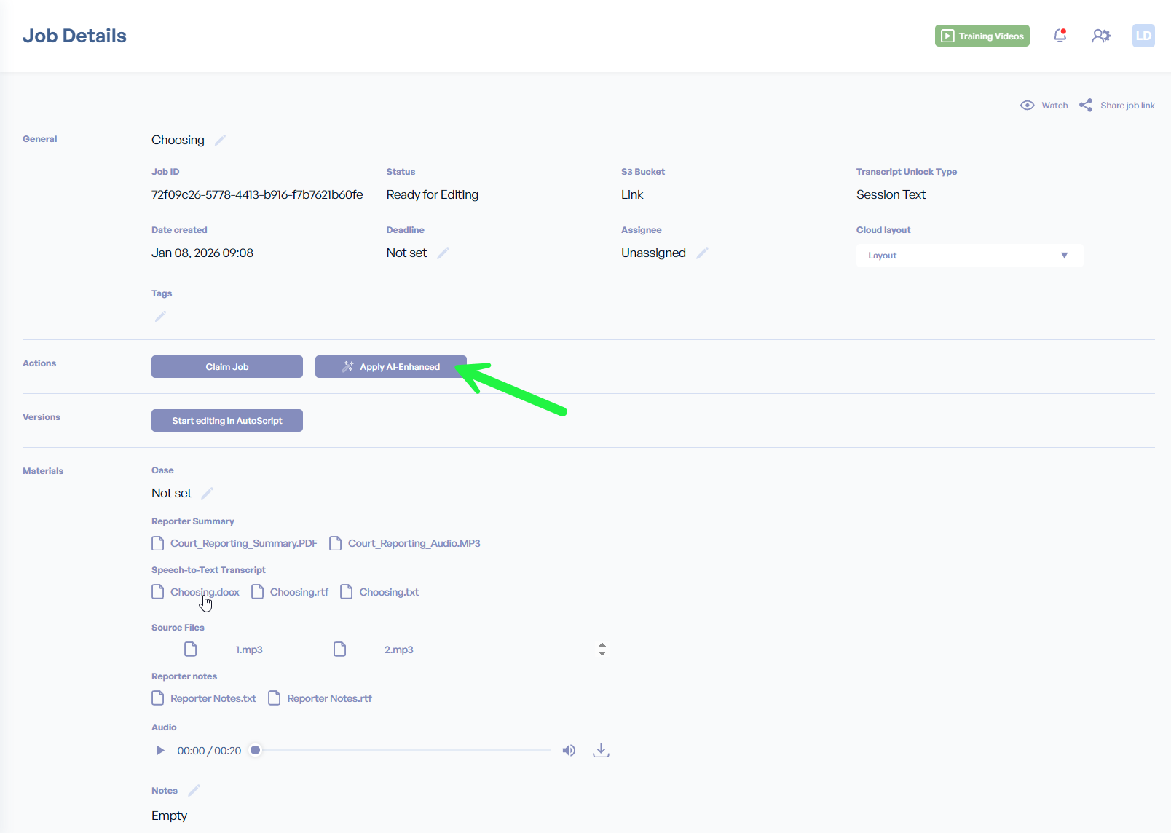Download the audio file

point(601,750)
